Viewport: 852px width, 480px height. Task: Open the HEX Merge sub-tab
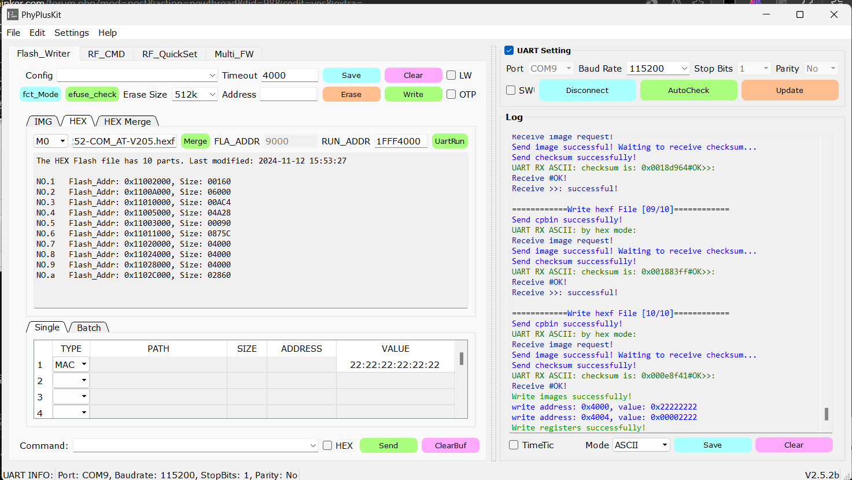[x=127, y=121]
